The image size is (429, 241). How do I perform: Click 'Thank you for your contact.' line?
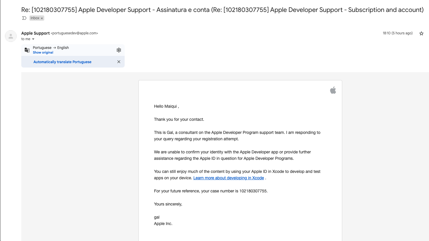179,120
